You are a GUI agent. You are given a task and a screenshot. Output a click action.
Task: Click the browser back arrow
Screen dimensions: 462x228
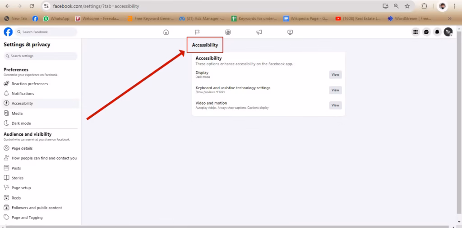[7, 6]
